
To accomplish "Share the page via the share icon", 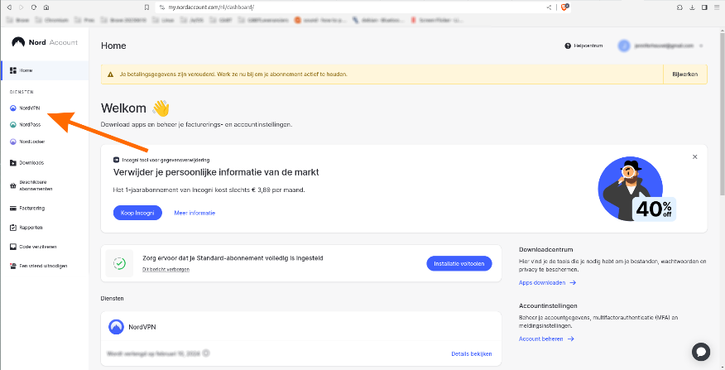I will [x=549, y=7].
